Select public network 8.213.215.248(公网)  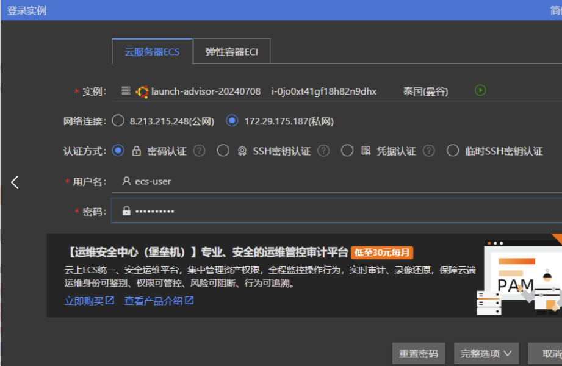(x=118, y=121)
